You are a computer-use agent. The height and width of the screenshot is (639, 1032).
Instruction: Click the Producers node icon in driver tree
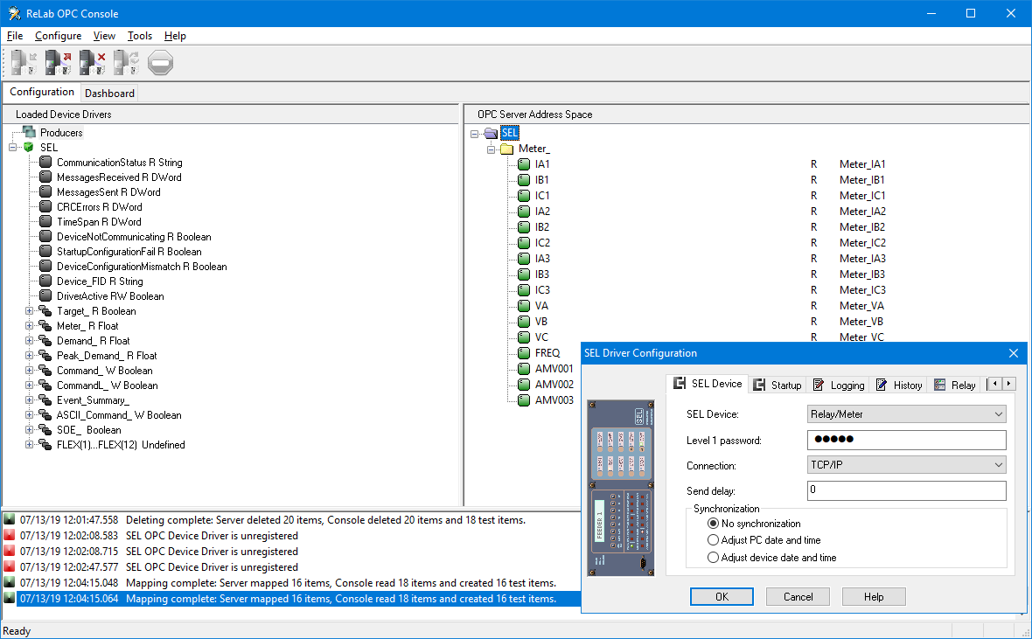tap(29, 133)
